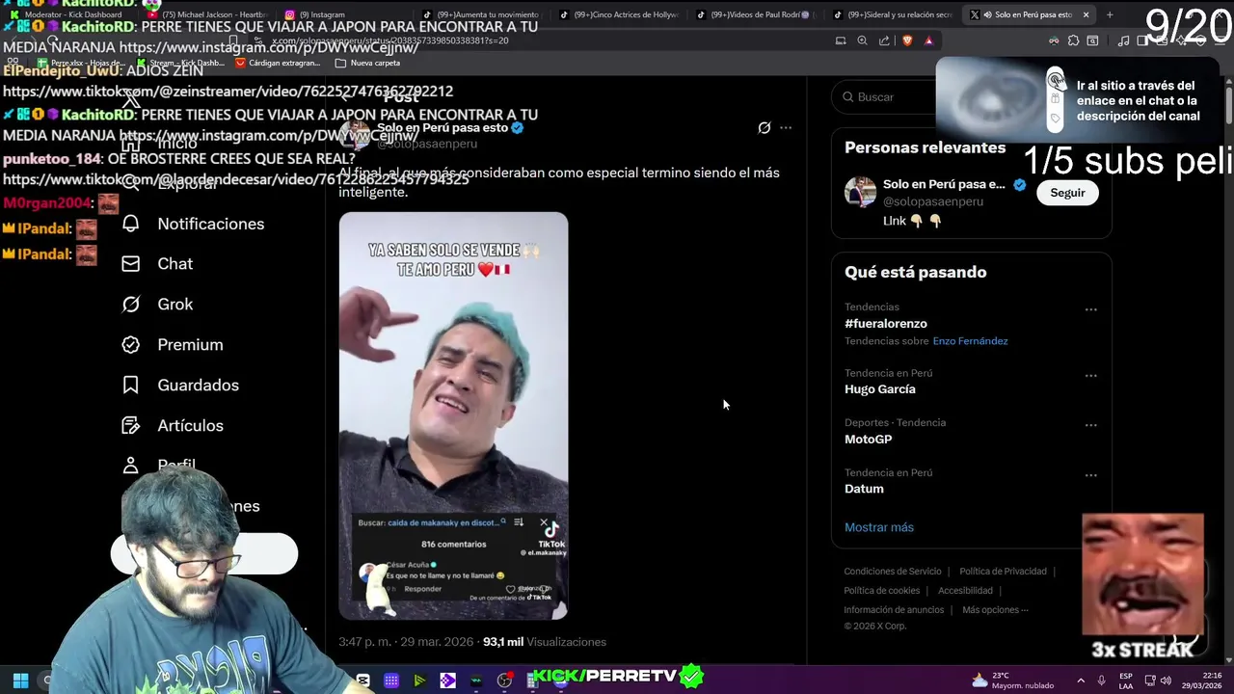Click the share icon in the address bar

884,40
